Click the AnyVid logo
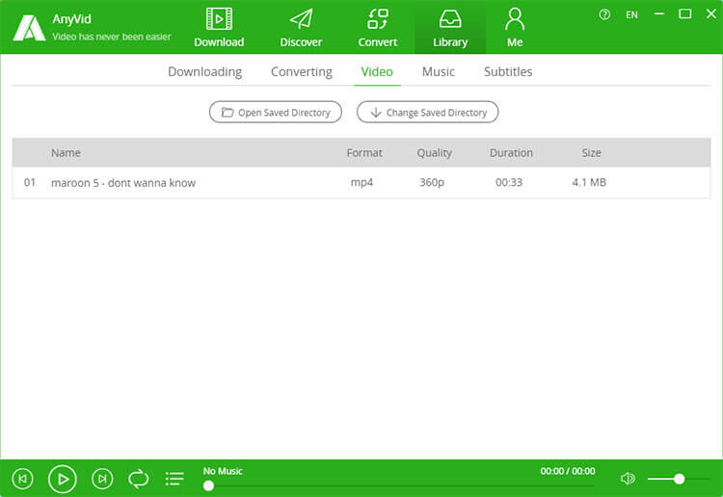The height and width of the screenshot is (497, 723). [29, 28]
